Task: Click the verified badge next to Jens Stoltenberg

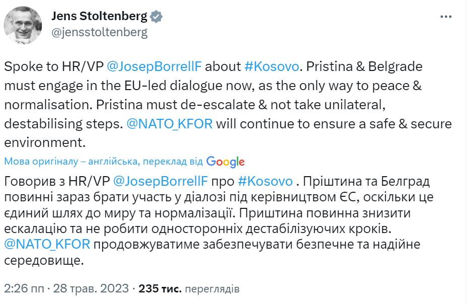Action: [x=156, y=16]
